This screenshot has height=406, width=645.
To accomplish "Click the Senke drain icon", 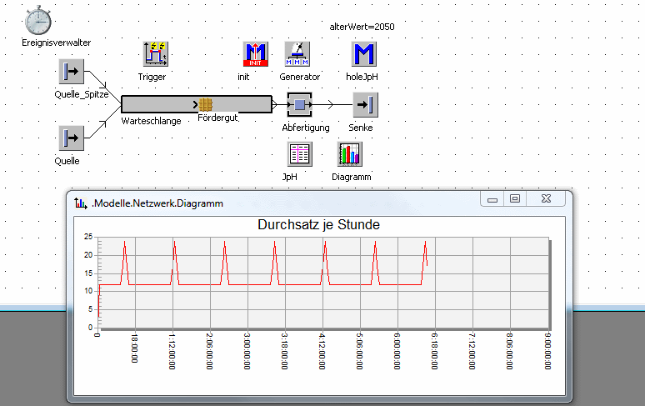I will click(364, 104).
